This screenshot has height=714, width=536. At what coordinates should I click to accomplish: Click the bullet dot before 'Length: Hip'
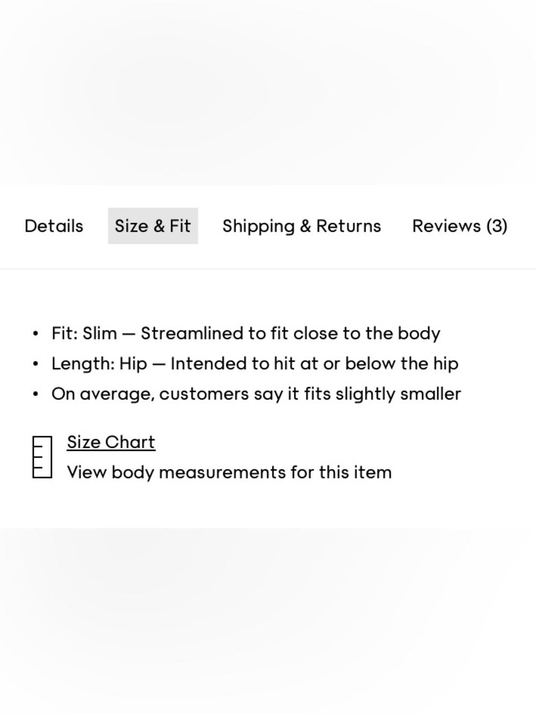pos(35,364)
